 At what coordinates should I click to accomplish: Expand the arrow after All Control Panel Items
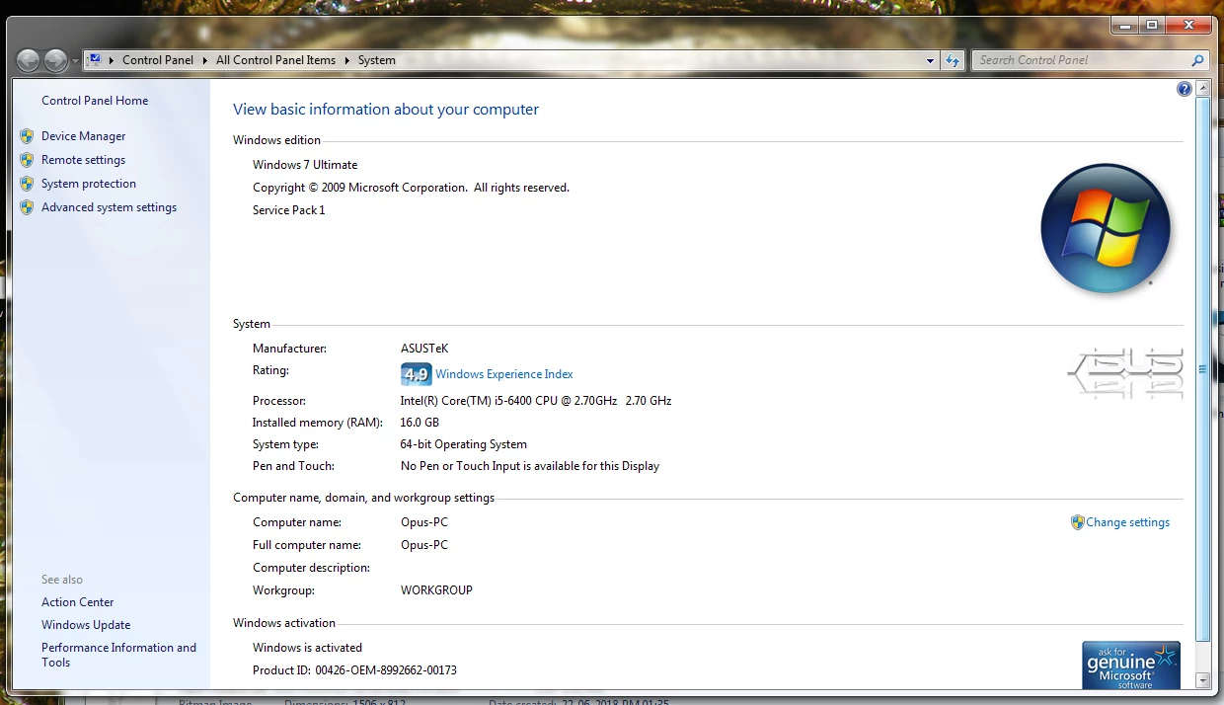click(x=347, y=60)
